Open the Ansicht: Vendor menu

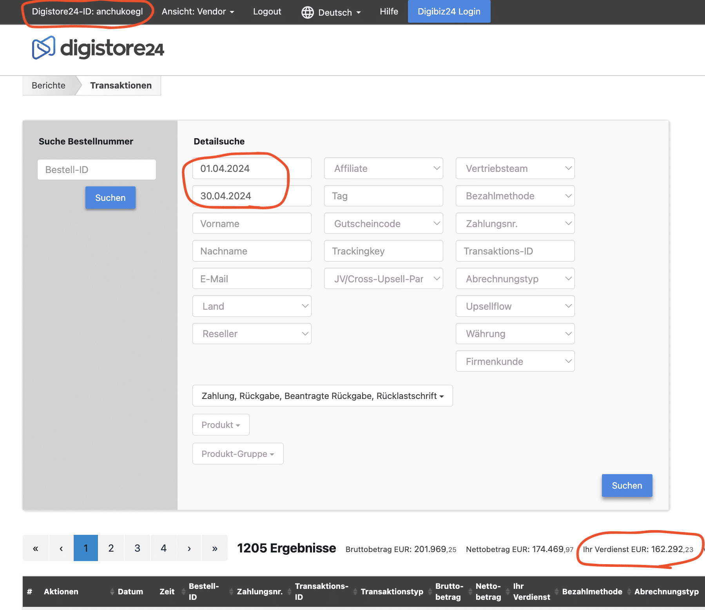(x=198, y=12)
